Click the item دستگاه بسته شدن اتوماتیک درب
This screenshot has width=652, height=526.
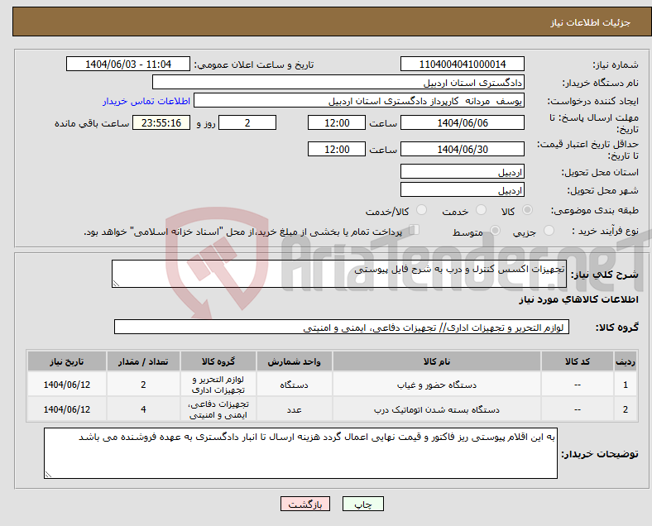tap(437, 410)
